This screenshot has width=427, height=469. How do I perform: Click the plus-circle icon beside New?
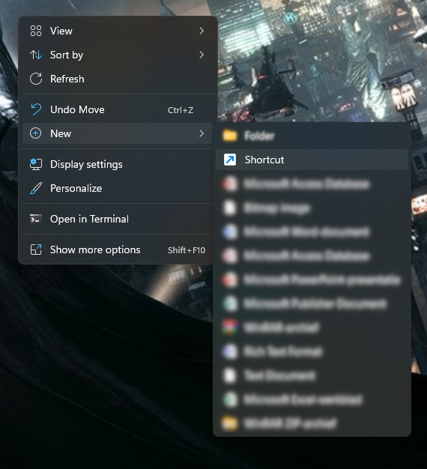pyautogui.click(x=36, y=133)
